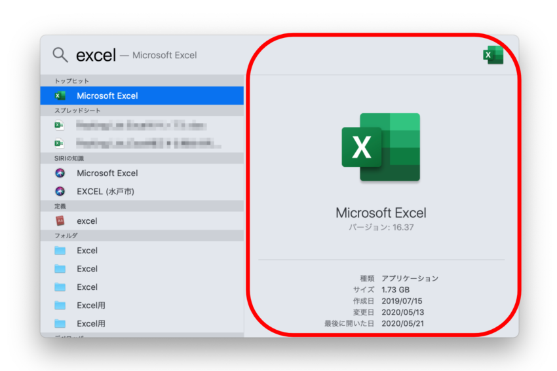Click the Spotlight magnifying glass icon
The height and width of the screenshot is (371, 557).
[x=60, y=54]
